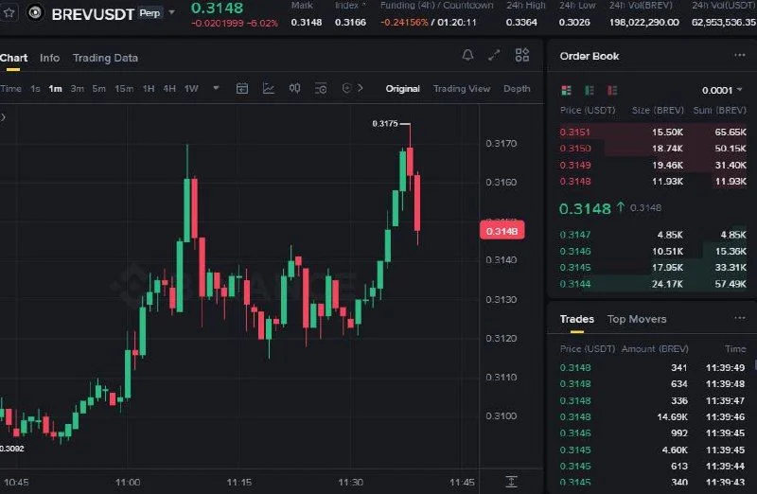Viewport: 757px width, 494px height.
Task: Open the 0.0001 price precision dropdown
Action: coord(722,90)
